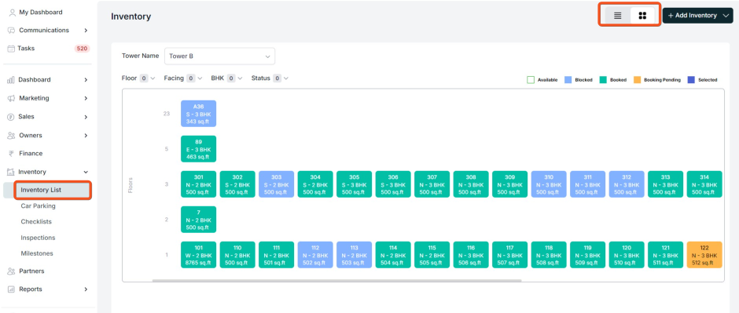
Task: Open My Dashboard user icon
Action: tap(13, 13)
